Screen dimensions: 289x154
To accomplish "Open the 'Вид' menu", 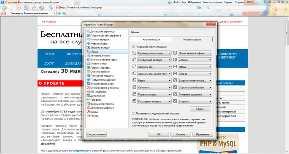I will pyautogui.click(x=184, y=2).
